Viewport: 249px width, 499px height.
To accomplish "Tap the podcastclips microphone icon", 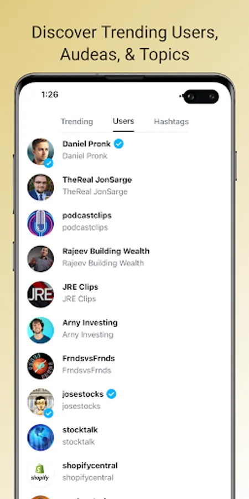I will (40, 223).
